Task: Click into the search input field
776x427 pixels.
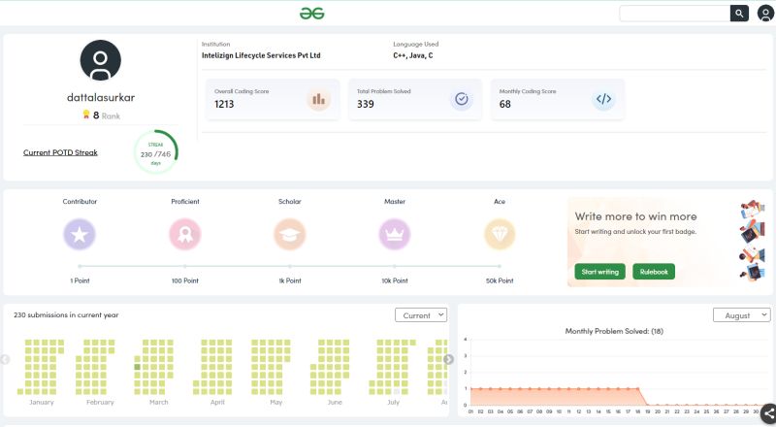Action: click(674, 13)
